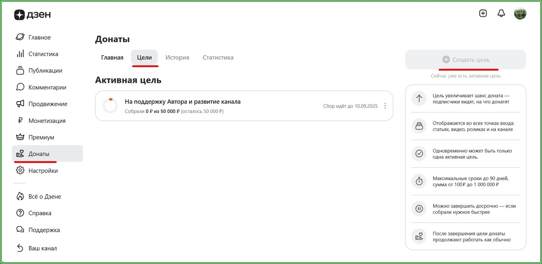Click the return arrow icon beside Ваш канал
This screenshot has width=542, height=264.
coord(20,248)
